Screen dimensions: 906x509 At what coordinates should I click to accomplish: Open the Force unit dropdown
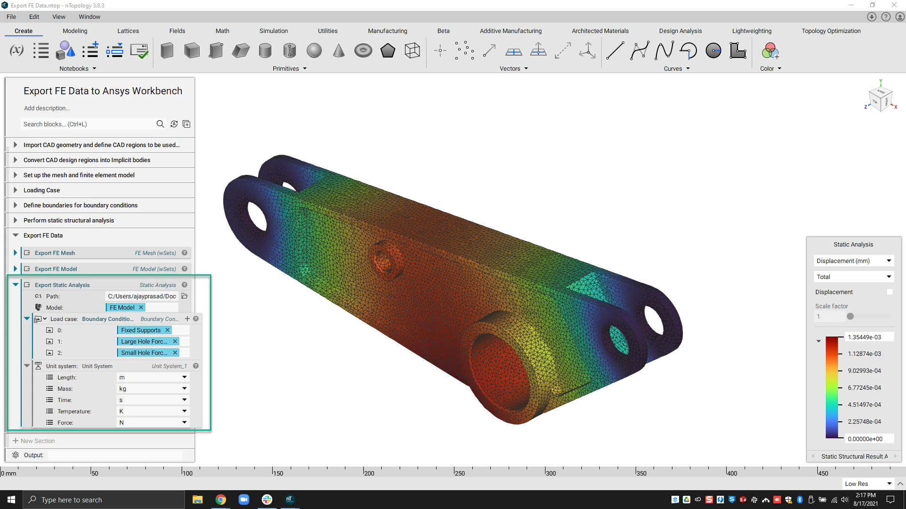click(x=184, y=422)
